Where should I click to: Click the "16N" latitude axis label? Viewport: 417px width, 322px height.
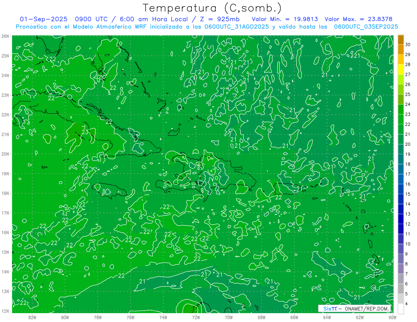point(5,232)
